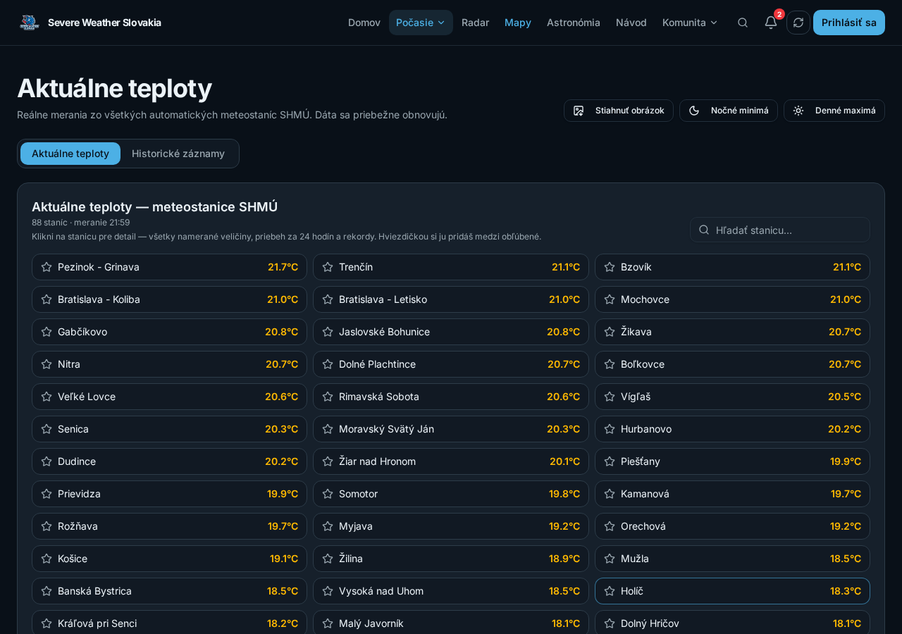Mark Moravský Svätý Ján as favorite via star
Viewport: 902px width, 634px height.
[x=328, y=429]
